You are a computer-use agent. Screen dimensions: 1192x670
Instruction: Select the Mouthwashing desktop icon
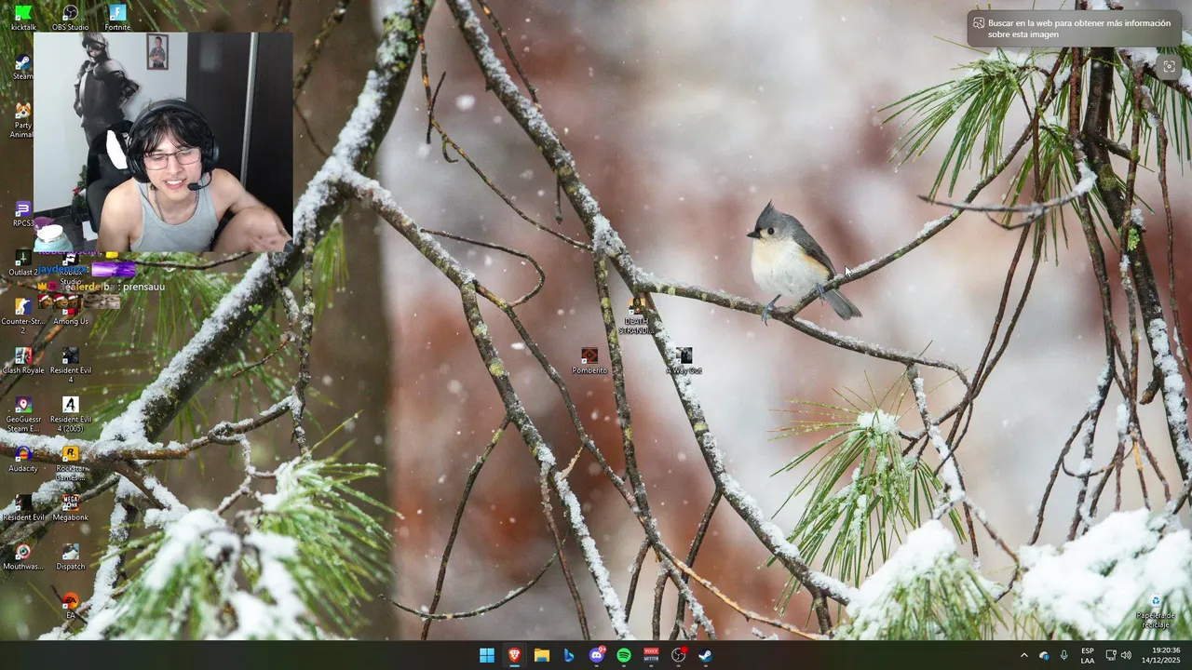22,556
